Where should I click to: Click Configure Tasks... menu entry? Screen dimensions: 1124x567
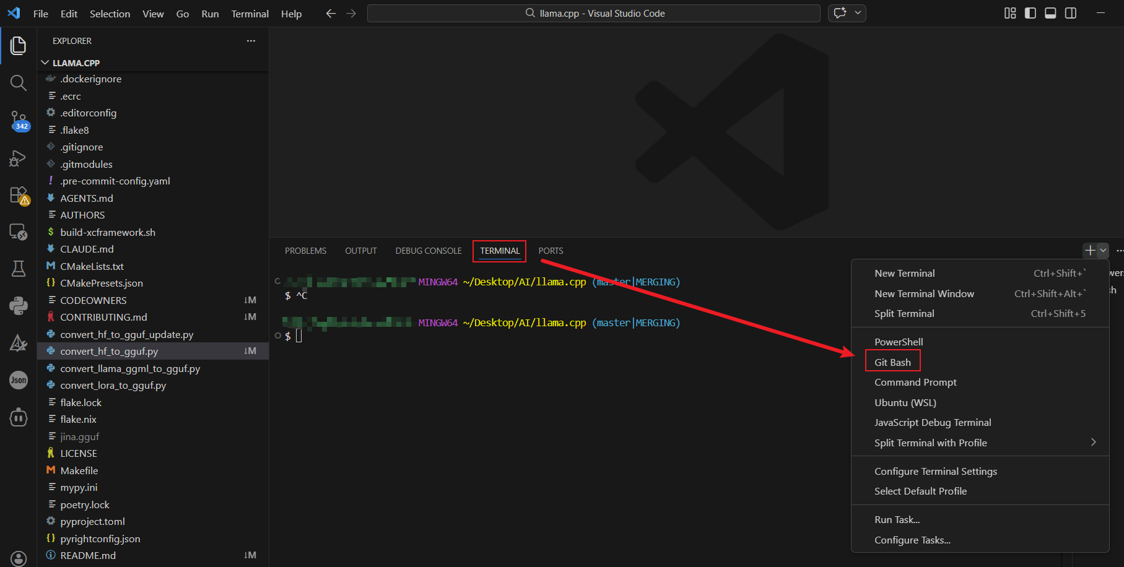pyautogui.click(x=980, y=540)
